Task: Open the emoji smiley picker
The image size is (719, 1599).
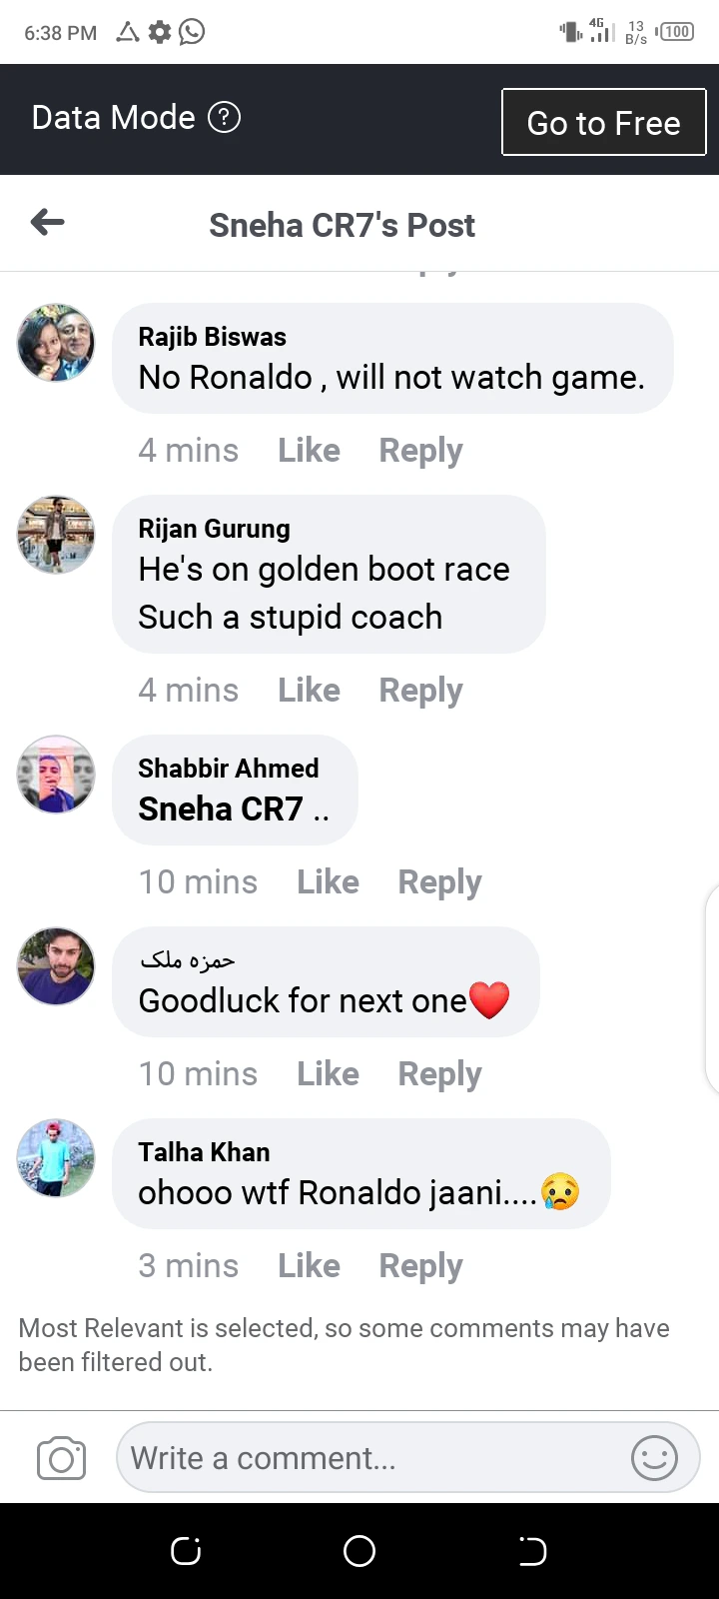Action: pyautogui.click(x=655, y=1458)
